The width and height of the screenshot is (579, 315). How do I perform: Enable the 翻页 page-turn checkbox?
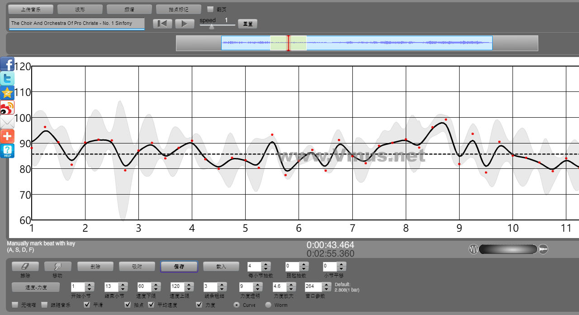point(210,9)
